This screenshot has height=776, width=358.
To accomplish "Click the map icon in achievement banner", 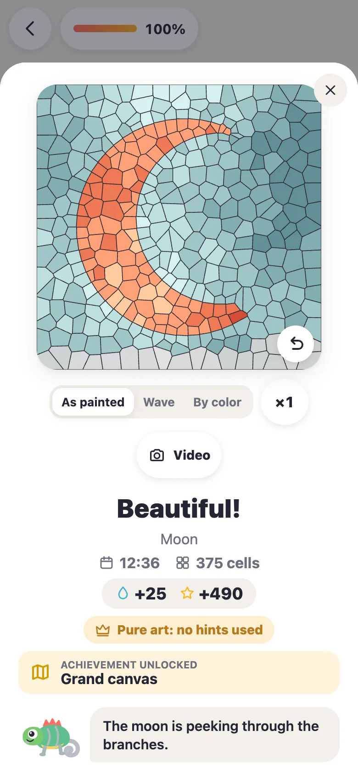I will click(x=40, y=672).
